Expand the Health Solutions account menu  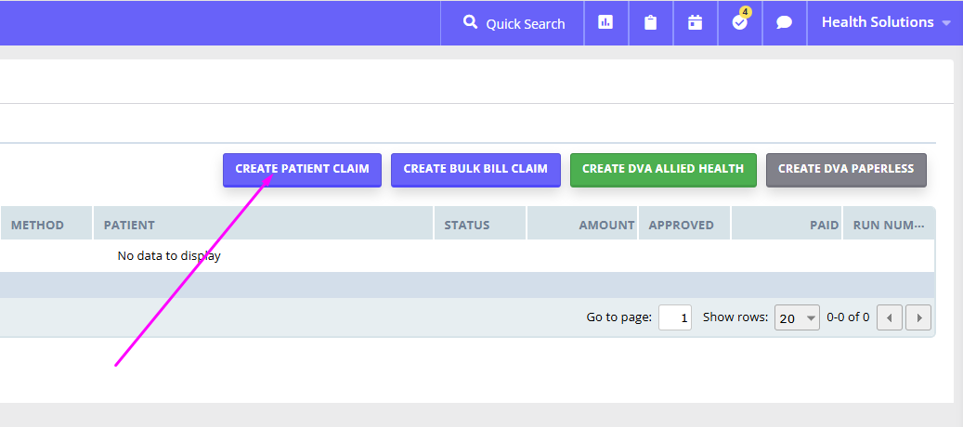(x=886, y=22)
